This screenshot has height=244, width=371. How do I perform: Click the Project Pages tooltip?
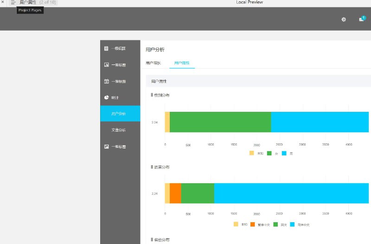point(30,10)
